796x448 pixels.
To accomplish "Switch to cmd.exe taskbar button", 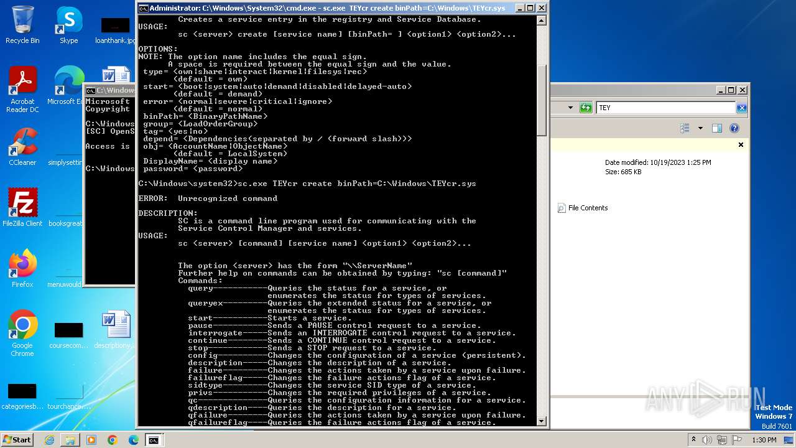I will click(x=154, y=440).
